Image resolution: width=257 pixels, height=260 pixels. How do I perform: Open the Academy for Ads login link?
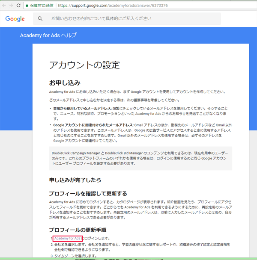pyautogui.click(x=67, y=238)
